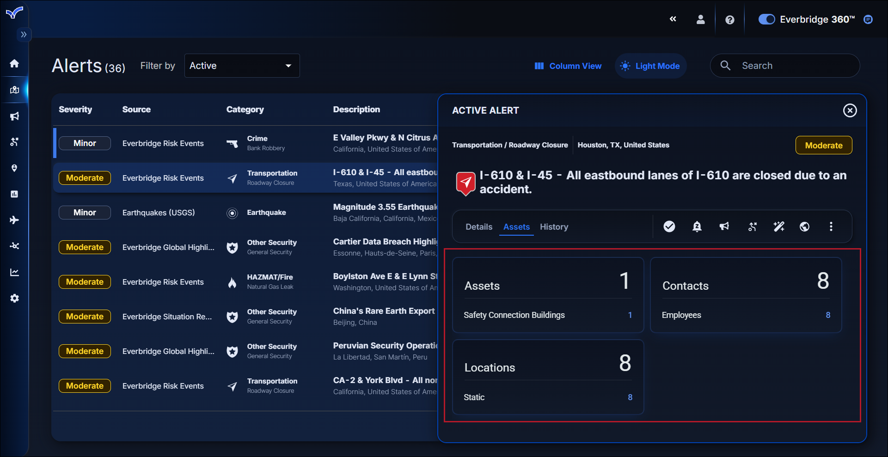Image resolution: width=888 pixels, height=457 pixels.
Task: Open the Home icon in sidebar
Action: click(x=14, y=63)
